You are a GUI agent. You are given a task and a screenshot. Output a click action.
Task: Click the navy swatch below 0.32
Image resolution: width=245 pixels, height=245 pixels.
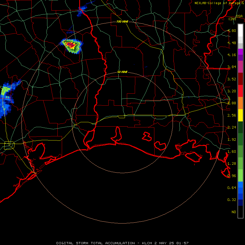(240, 203)
